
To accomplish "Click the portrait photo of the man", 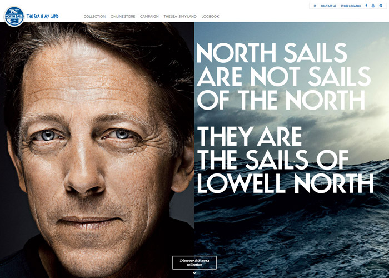I will 97,150.
